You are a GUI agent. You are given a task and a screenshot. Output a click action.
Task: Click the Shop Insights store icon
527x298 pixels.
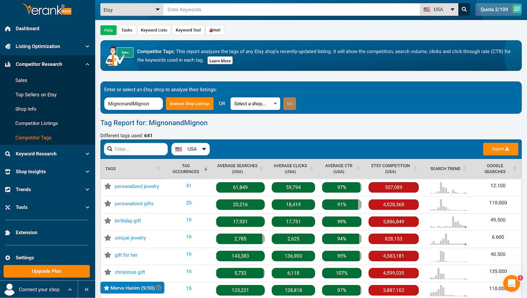[8, 172]
